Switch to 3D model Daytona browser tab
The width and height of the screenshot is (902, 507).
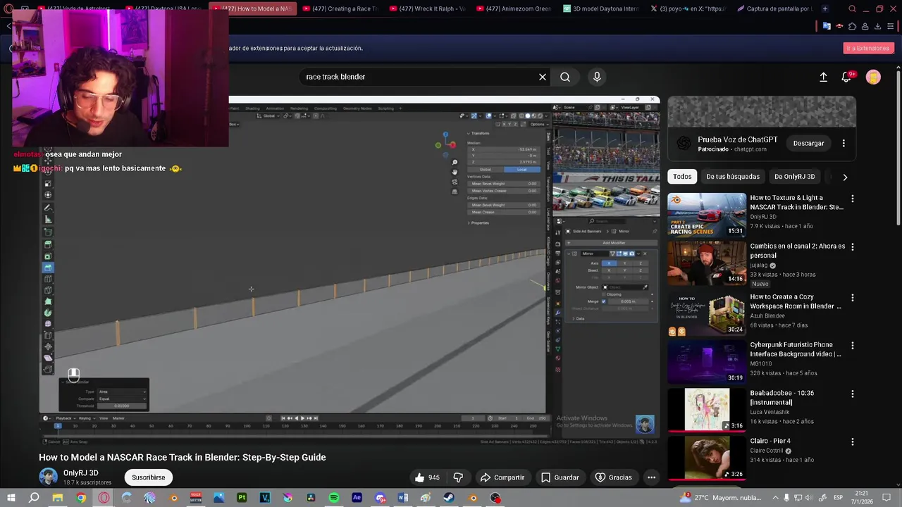click(x=601, y=8)
